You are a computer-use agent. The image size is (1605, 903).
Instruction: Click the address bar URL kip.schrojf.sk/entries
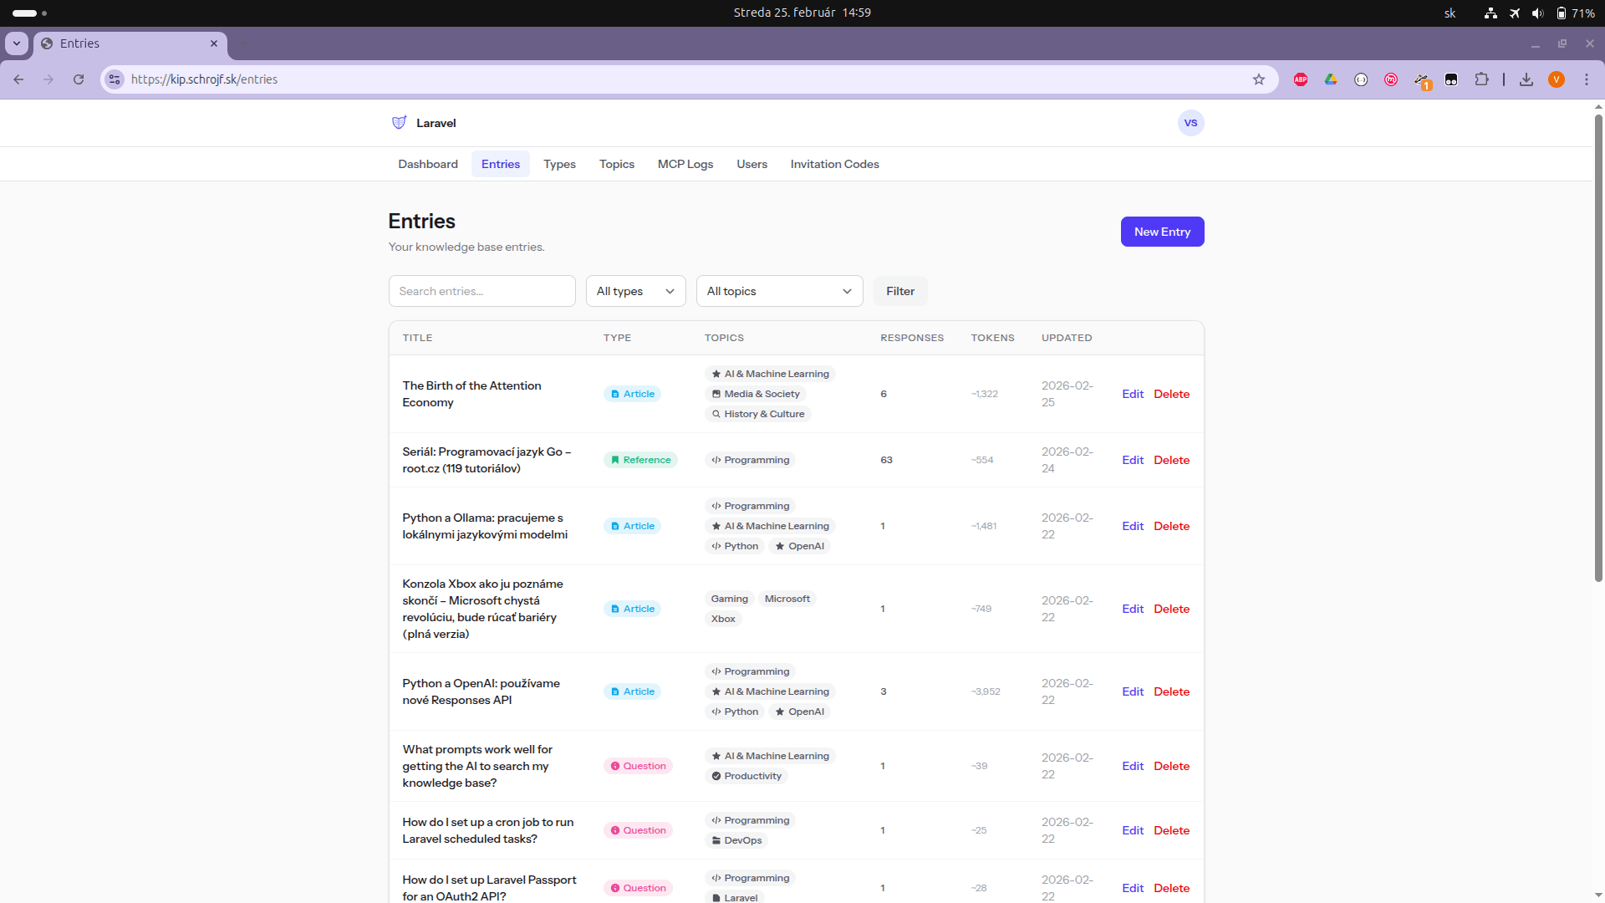pyautogui.click(x=205, y=79)
